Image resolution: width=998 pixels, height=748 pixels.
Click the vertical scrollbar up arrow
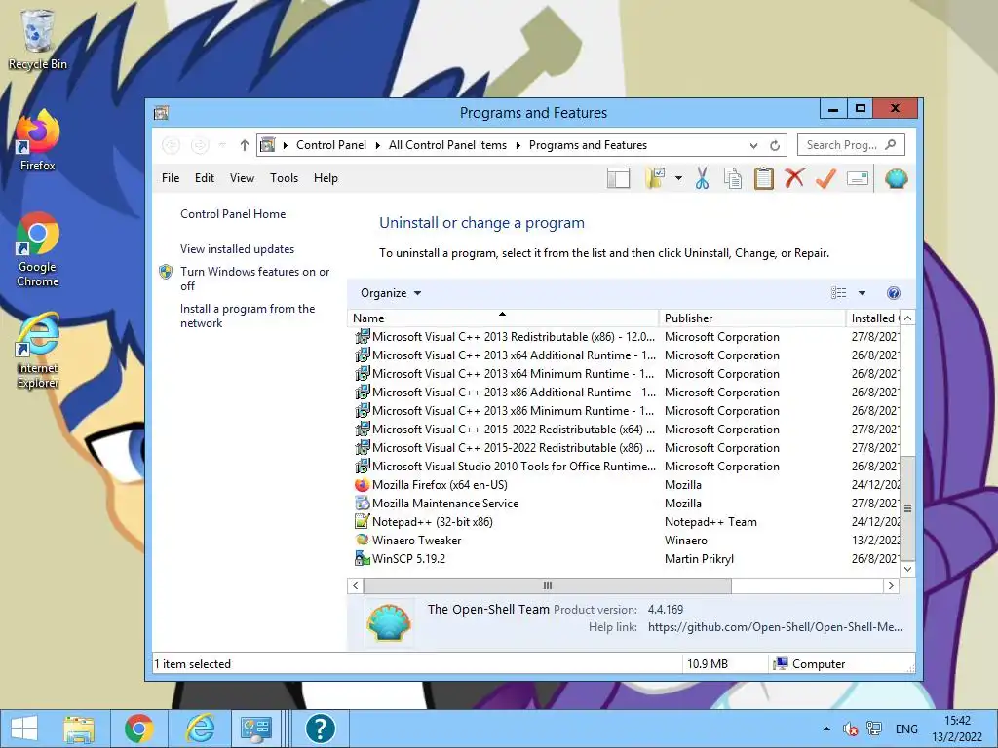pos(908,318)
